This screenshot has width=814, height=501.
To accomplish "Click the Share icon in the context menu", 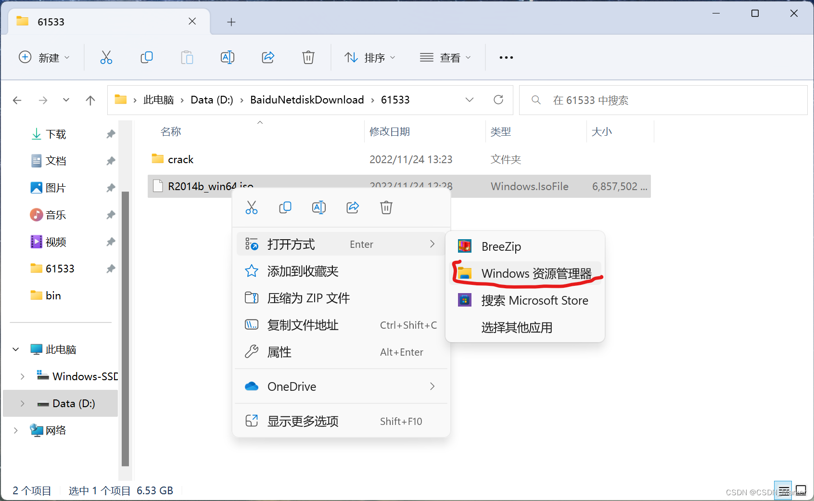I will coord(353,207).
